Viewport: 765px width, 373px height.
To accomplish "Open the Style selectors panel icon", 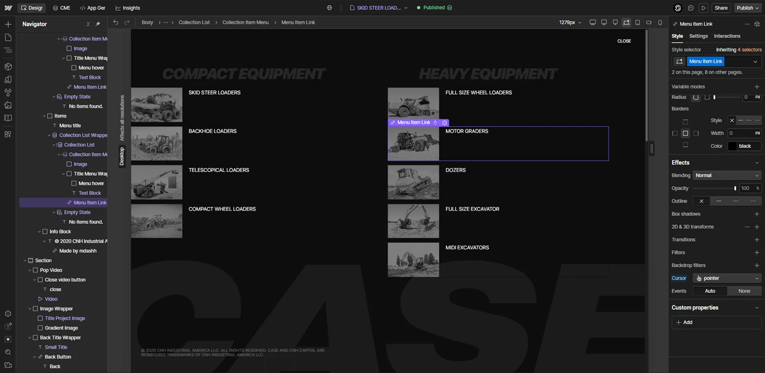I will [x=8, y=79].
